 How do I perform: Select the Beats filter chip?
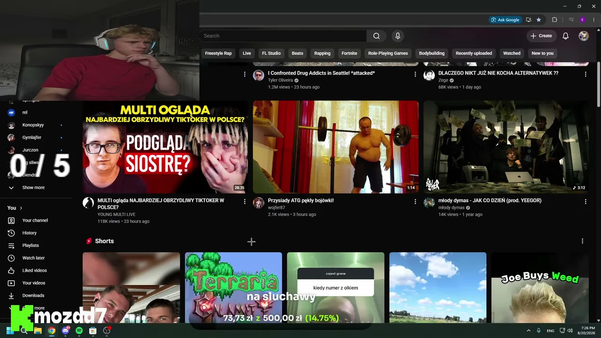pos(298,54)
